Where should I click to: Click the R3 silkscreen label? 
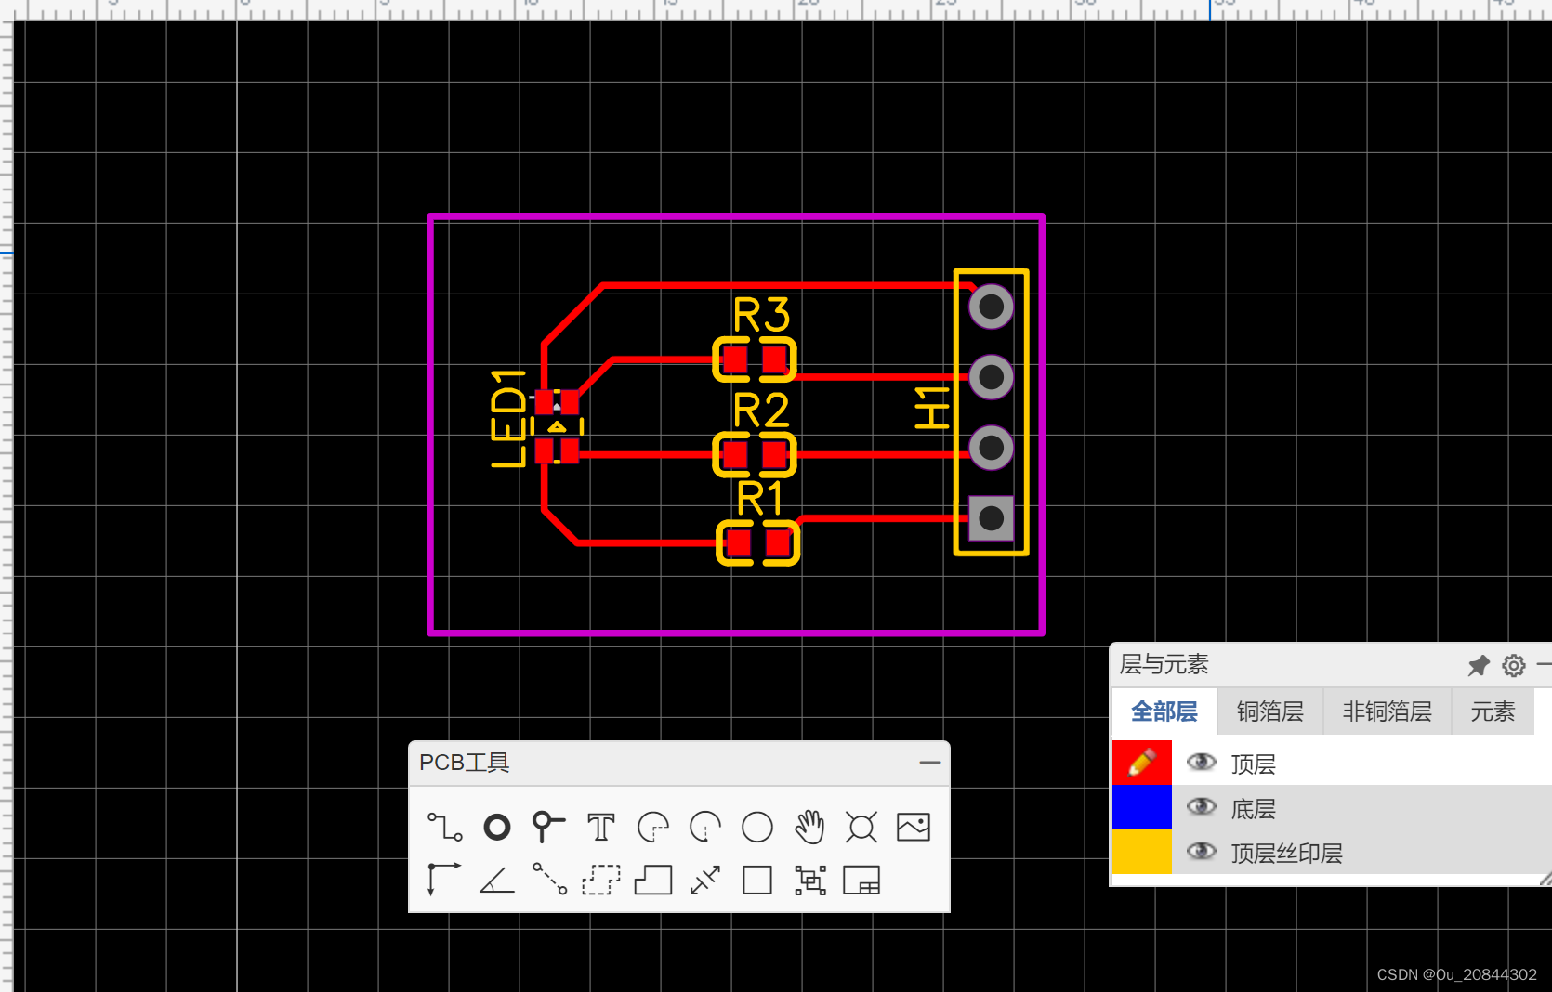coord(761,315)
